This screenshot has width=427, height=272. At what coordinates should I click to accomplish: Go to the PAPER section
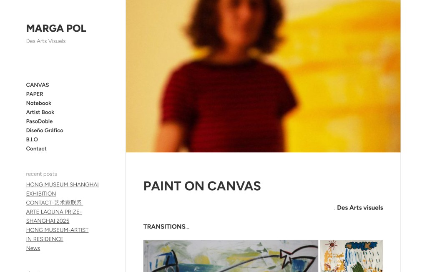click(35, 94)
